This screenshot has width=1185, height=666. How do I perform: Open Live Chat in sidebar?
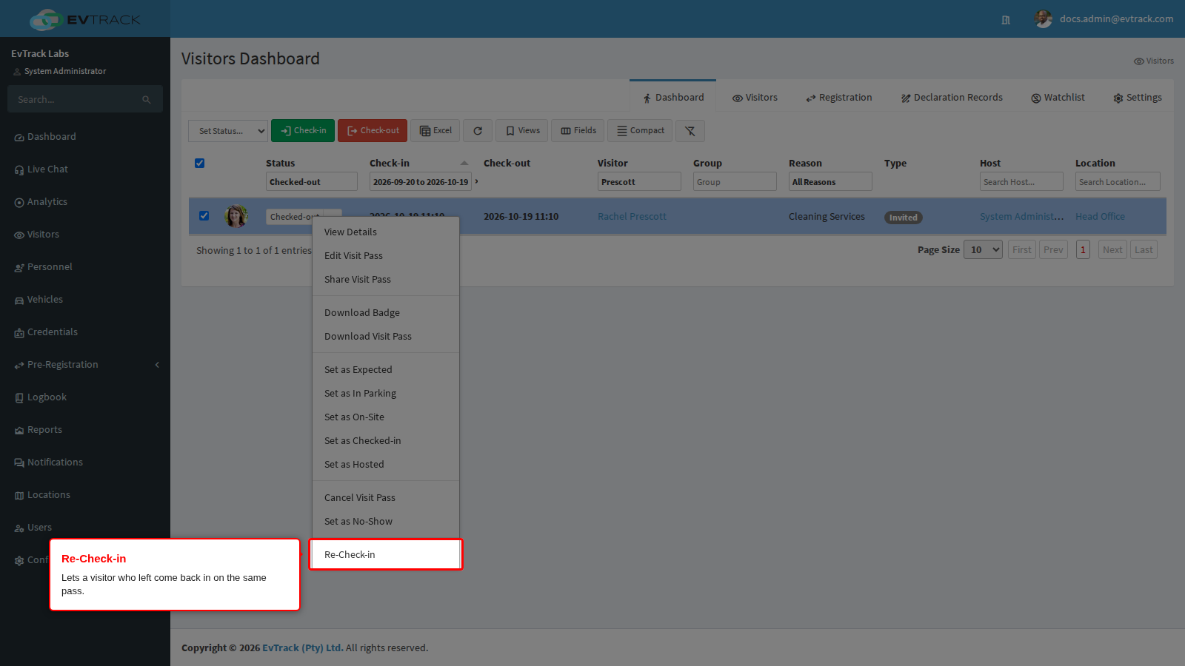(x=47, y=169)
